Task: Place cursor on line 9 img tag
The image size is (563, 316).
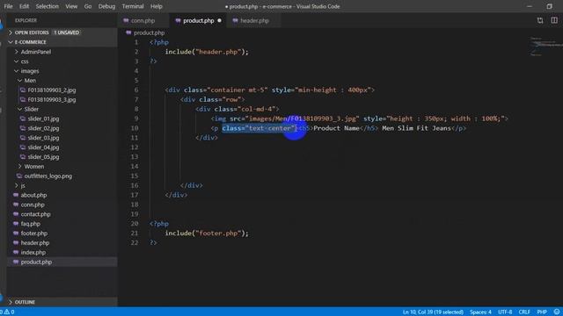Action: point(360,118)
